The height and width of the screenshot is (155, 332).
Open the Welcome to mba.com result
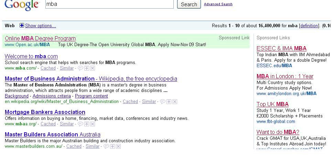pos(31,56)
